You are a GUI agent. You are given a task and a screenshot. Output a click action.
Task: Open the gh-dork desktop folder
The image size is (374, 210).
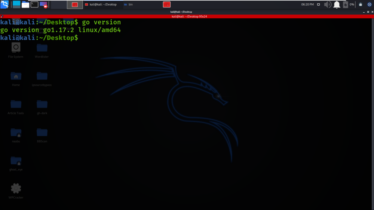click(42, 107)
